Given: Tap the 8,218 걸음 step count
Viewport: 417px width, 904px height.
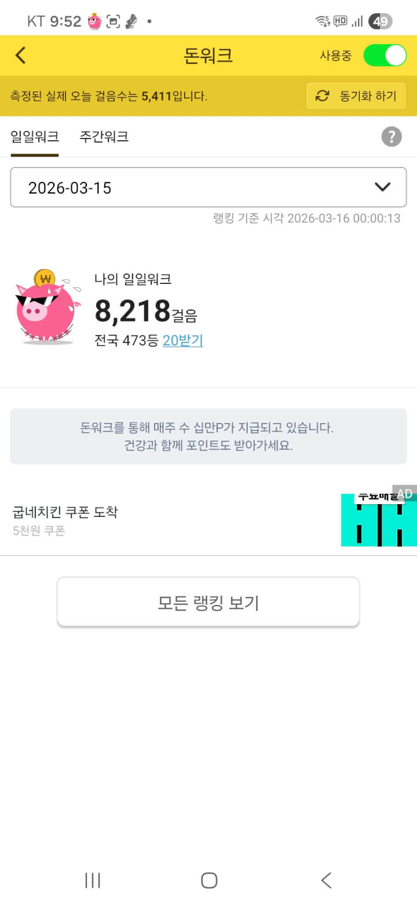Looking at the screenshot, I should click(x=145, y=311).
